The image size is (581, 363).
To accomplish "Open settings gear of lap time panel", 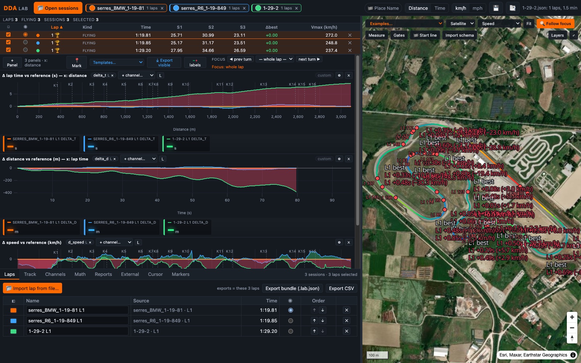I will (x=339, y=76).
